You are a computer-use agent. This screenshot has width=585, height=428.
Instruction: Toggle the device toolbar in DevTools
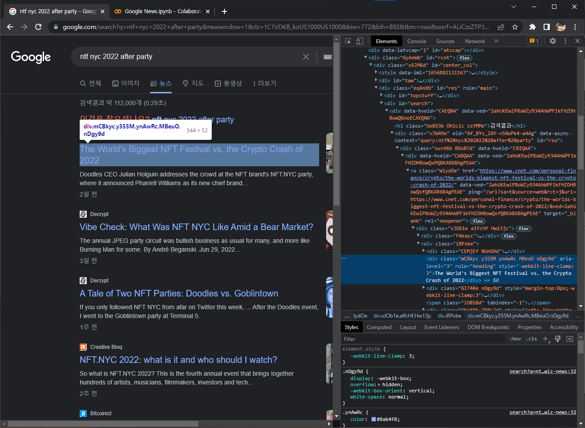point(360,41)
